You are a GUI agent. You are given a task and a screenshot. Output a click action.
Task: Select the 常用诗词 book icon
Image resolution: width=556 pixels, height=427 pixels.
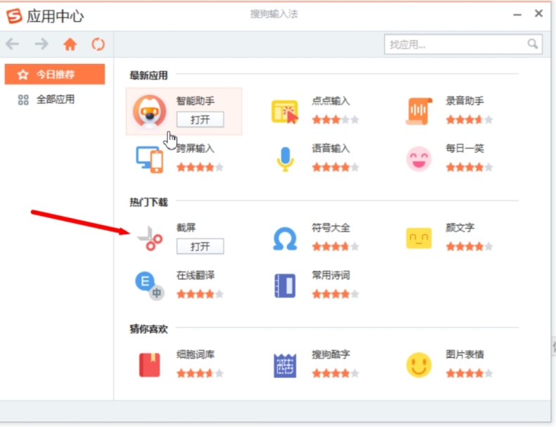click(285, 286)
